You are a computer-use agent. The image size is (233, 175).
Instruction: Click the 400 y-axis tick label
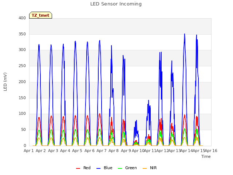click(22, 18)
